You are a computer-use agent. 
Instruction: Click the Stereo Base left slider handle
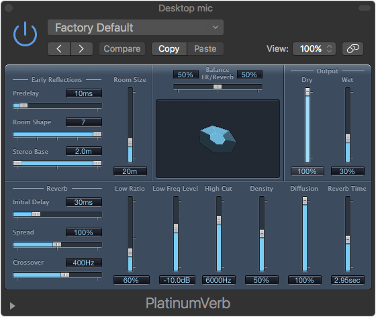click(17, 163)
